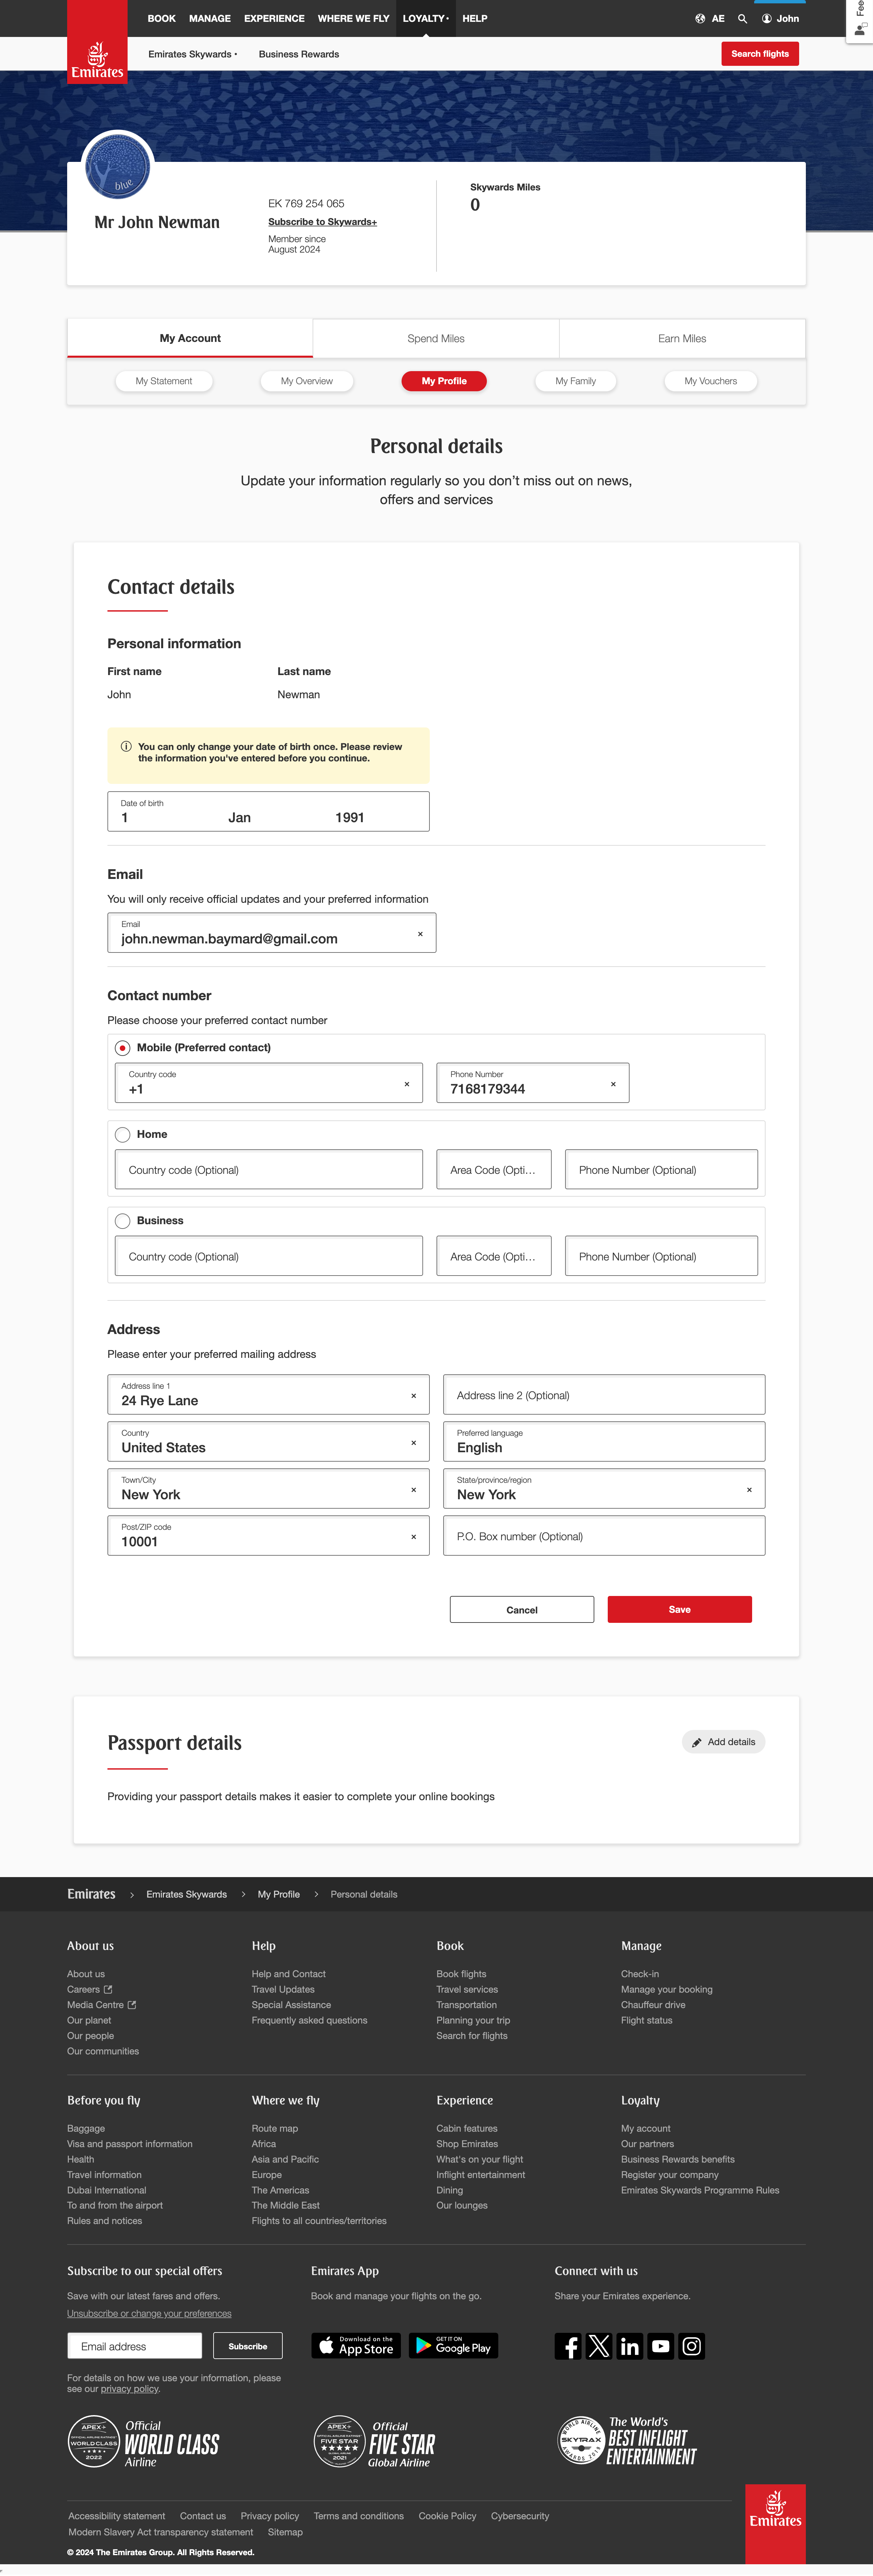Click the Instagram icon in footer

tap(691, 2346)
